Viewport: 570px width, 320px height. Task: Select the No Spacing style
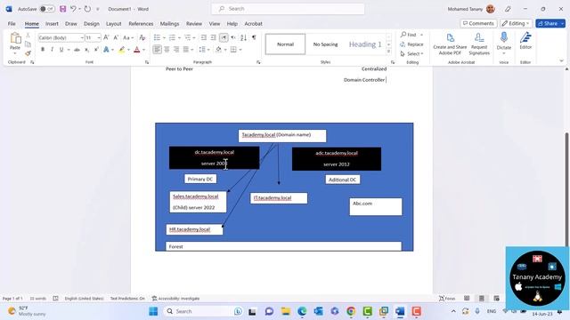click(325, 44)
